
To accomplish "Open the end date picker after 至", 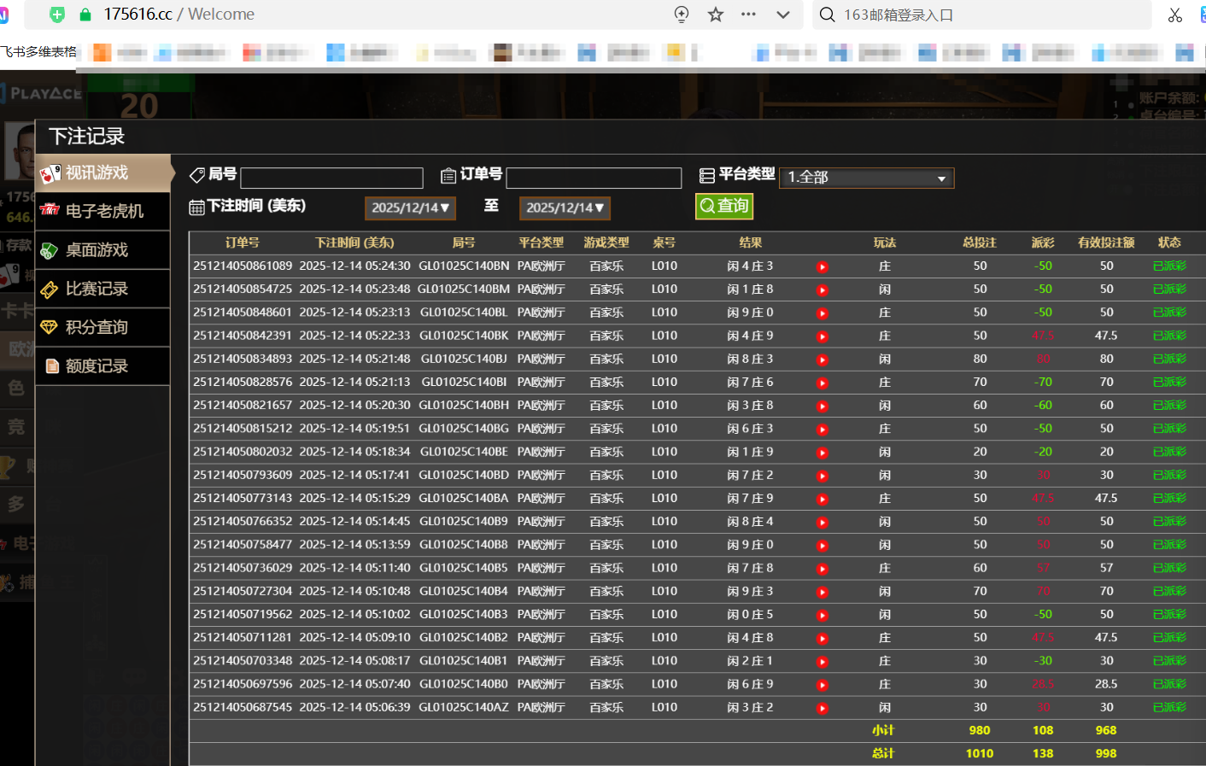I will point(565,208).
